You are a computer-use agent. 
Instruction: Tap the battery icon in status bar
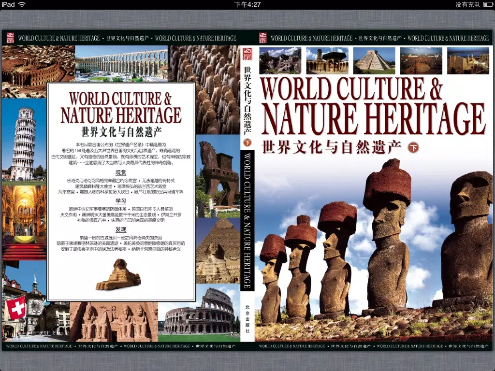pos(488,4)
